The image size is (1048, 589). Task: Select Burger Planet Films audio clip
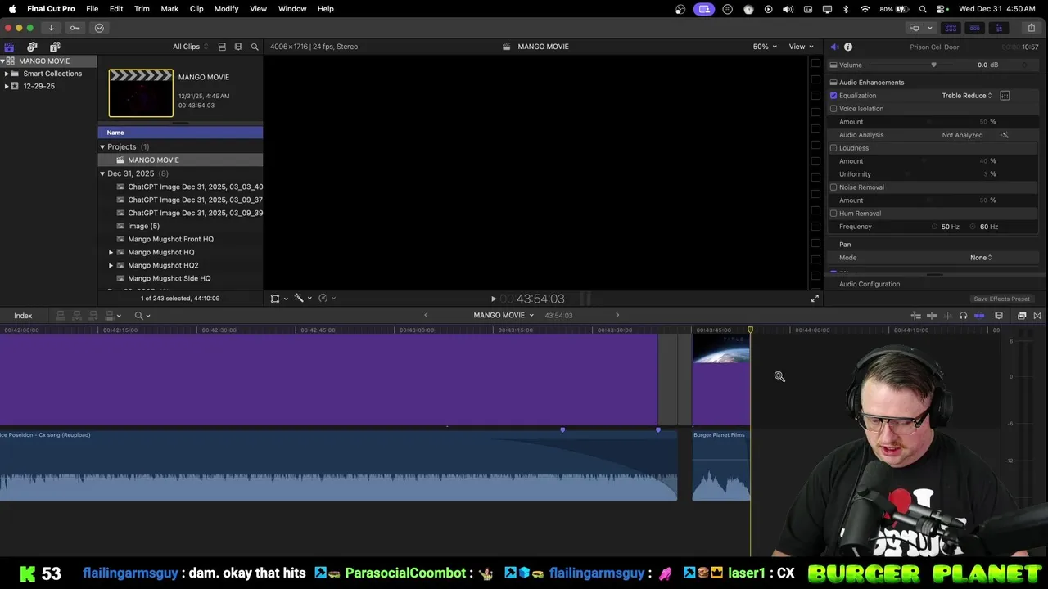(721, 465)
